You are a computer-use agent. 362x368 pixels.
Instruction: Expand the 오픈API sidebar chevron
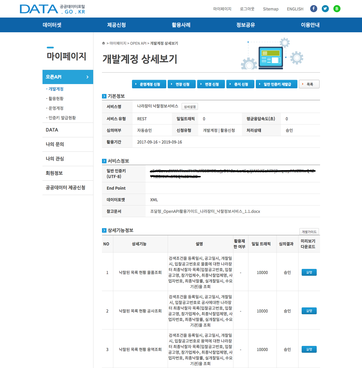click(x=88, y=77)
